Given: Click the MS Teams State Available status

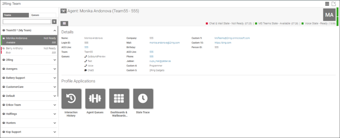Looking at the screenshot, I should click(x=277, y=23).
